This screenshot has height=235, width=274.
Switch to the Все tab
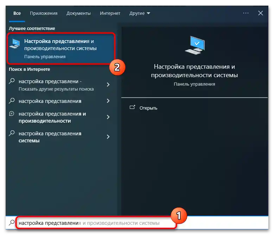[x=17, y=13]
